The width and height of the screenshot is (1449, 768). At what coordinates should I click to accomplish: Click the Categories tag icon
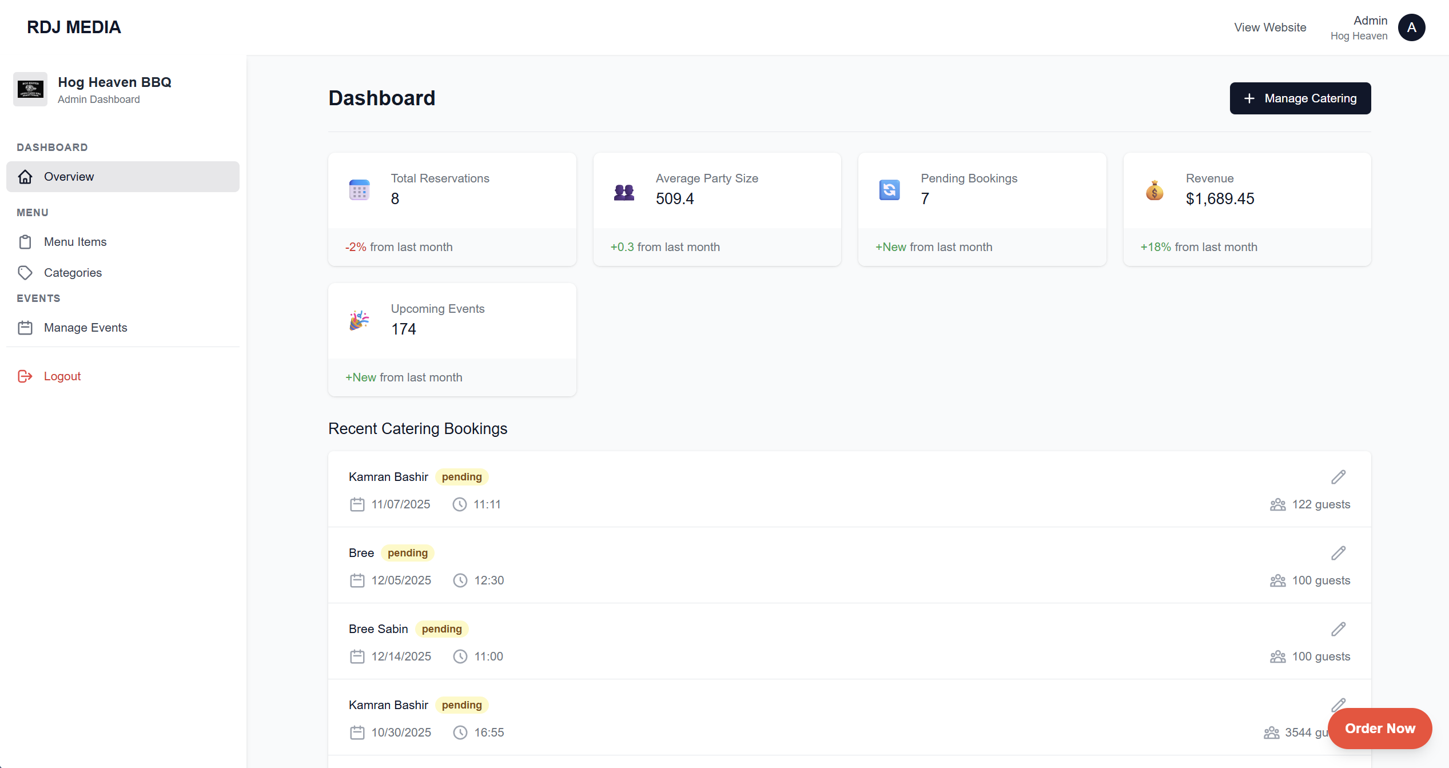(x=25, y=273)
